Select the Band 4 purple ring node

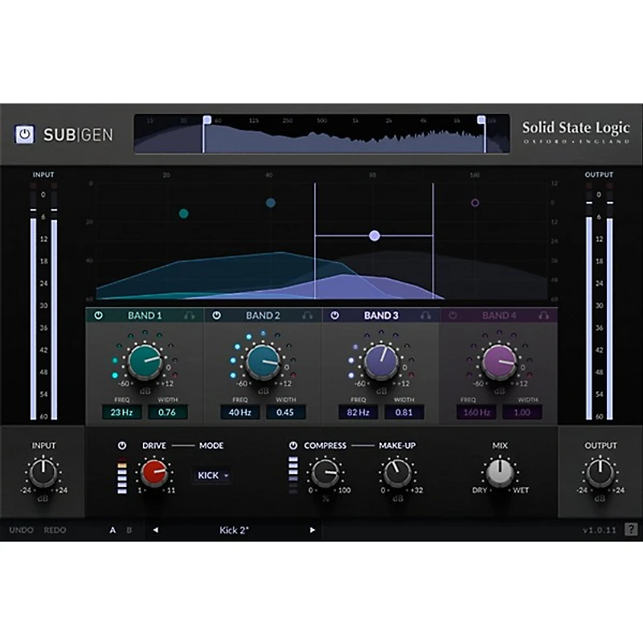(475, 203)
